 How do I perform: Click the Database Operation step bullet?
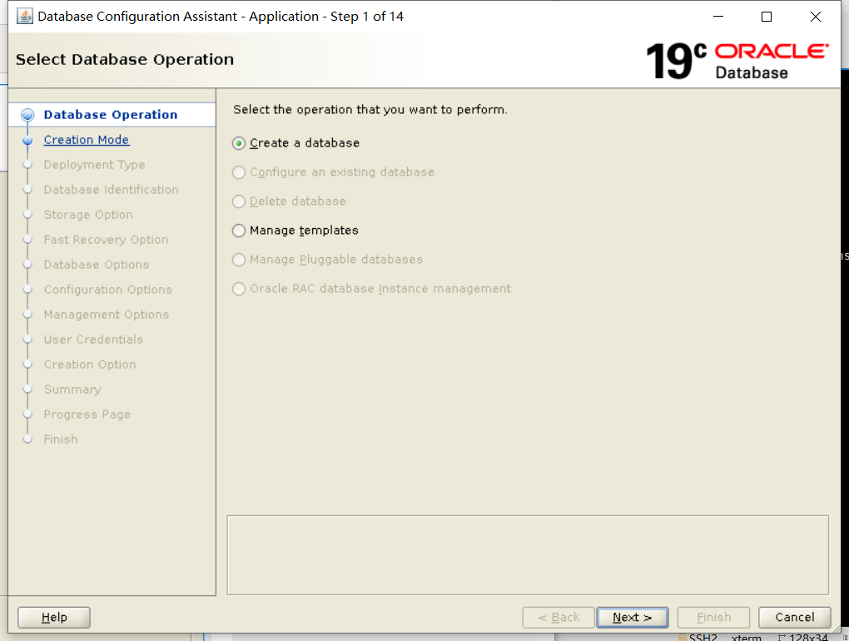click(27, 115)
